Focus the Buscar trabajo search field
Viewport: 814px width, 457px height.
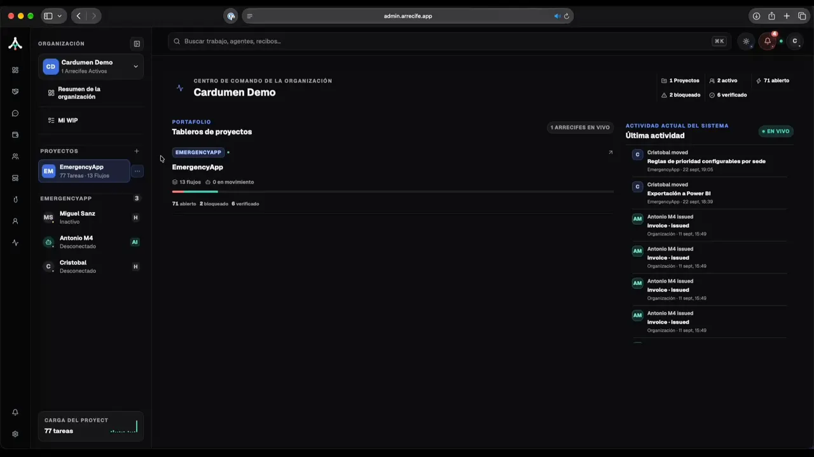(450, 41)
